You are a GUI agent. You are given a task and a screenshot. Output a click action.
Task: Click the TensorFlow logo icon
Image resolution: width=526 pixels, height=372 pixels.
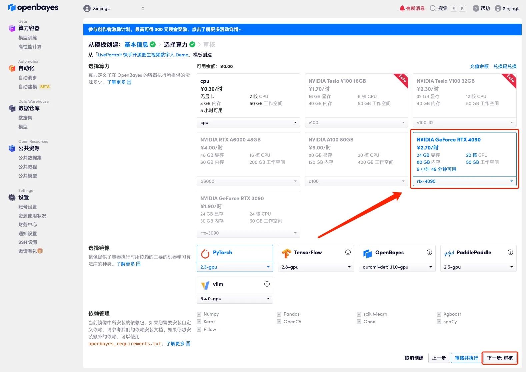(286, 254)
